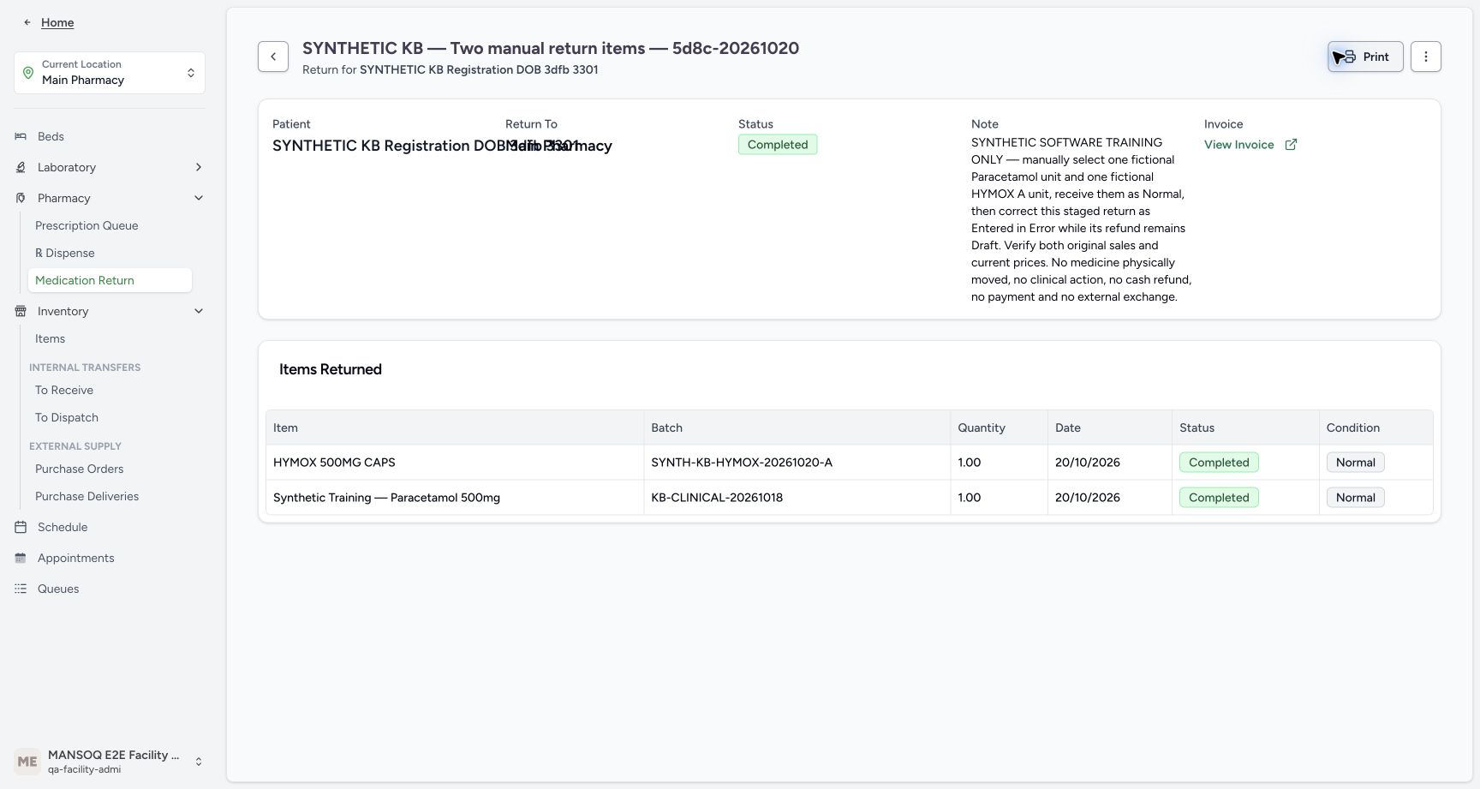Viewport: 1480px width, 789px height.
Task: Collapse the Inventory section chevron
Action: (199, 311)
